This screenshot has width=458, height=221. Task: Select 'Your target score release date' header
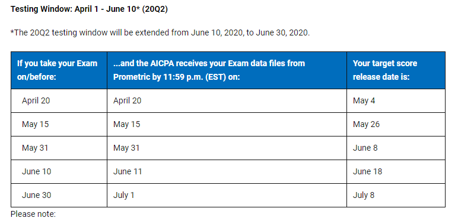[x=396, y=70]
